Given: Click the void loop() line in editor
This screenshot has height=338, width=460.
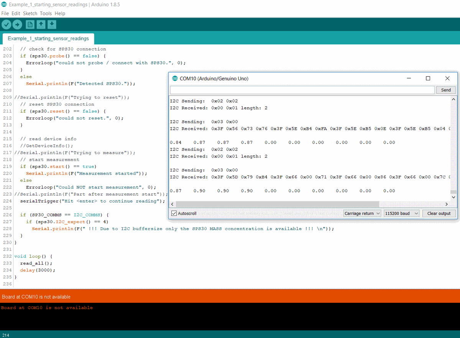Looking at the screenshot, I should (x=33, y=256).
